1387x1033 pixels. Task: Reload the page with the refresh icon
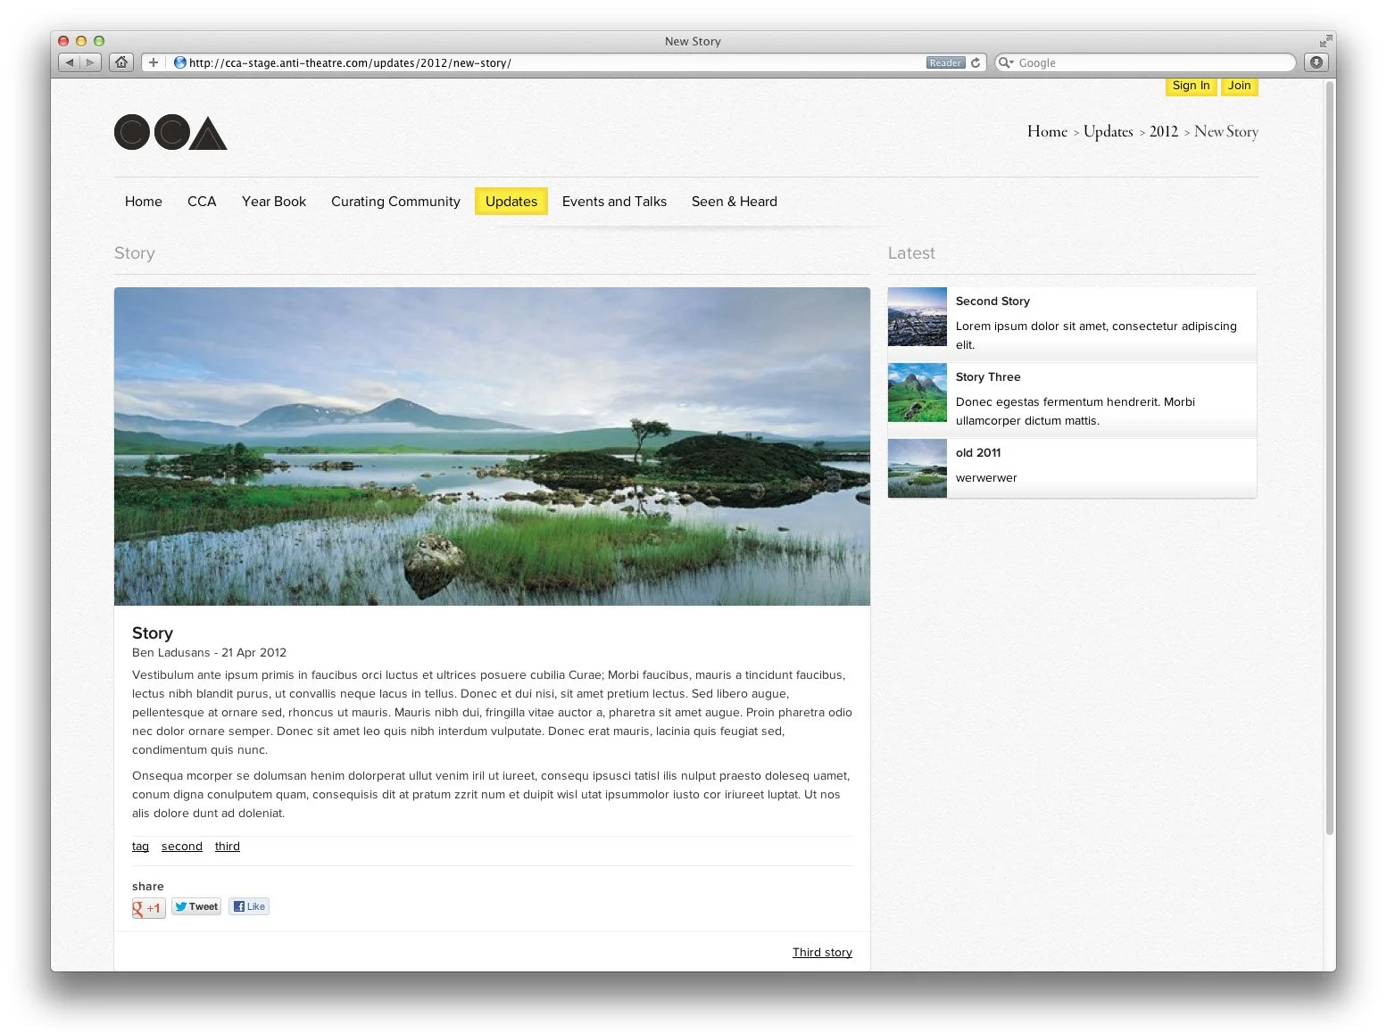(976, 62)
